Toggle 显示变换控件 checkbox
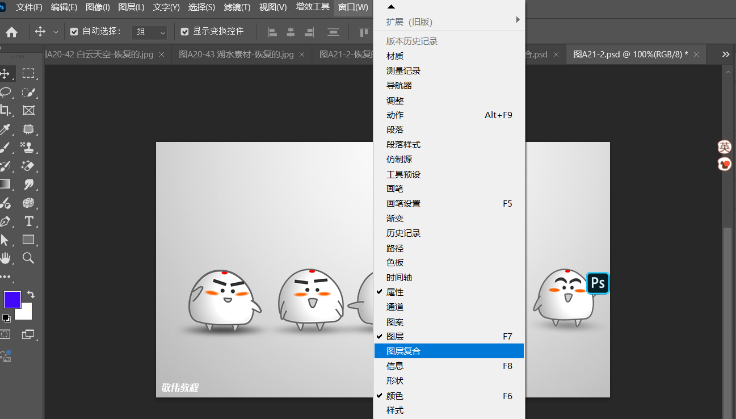The width and height of the screenshot is (736, 419). coord(184,32)
